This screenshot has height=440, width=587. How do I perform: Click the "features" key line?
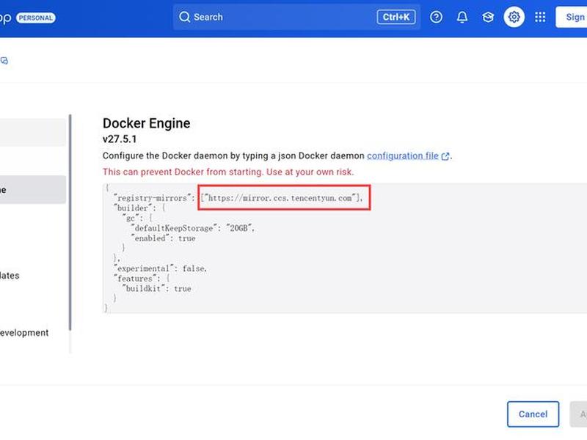(142, 279)
